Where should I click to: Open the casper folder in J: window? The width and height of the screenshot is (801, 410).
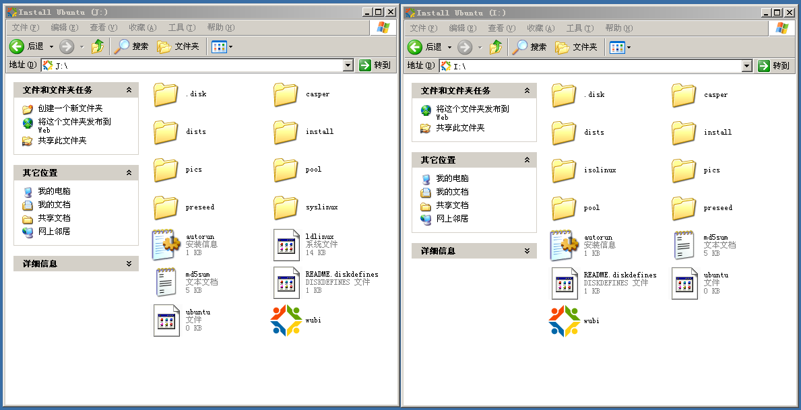(x=301, y=94)
